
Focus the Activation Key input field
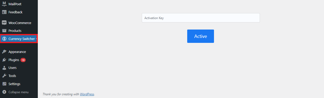[201, 18]
